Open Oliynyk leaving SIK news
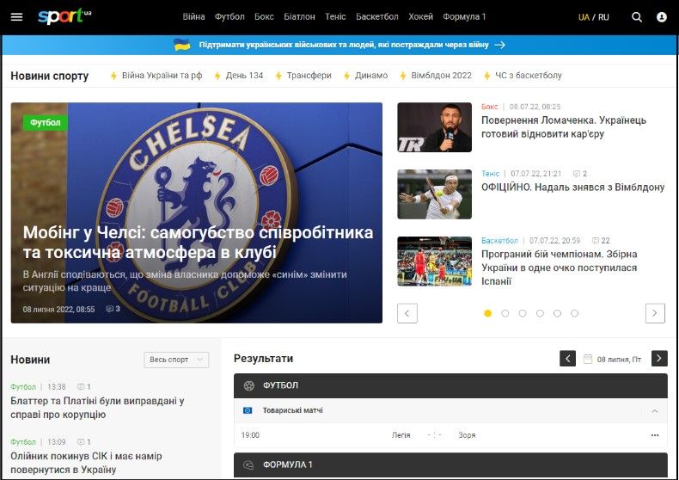The width and height of the screenshot is (679, 480). pyautogui.click(x=86, y=463)
